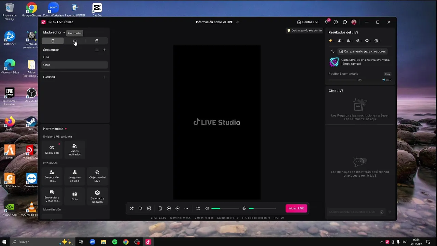437x246 pixels.
Task: Open Spotify from the taskbar
Action: pyautogui.click(x=115, y=242)
